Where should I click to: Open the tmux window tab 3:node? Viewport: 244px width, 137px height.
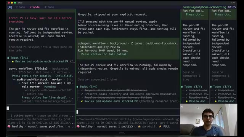click(49, 7)
